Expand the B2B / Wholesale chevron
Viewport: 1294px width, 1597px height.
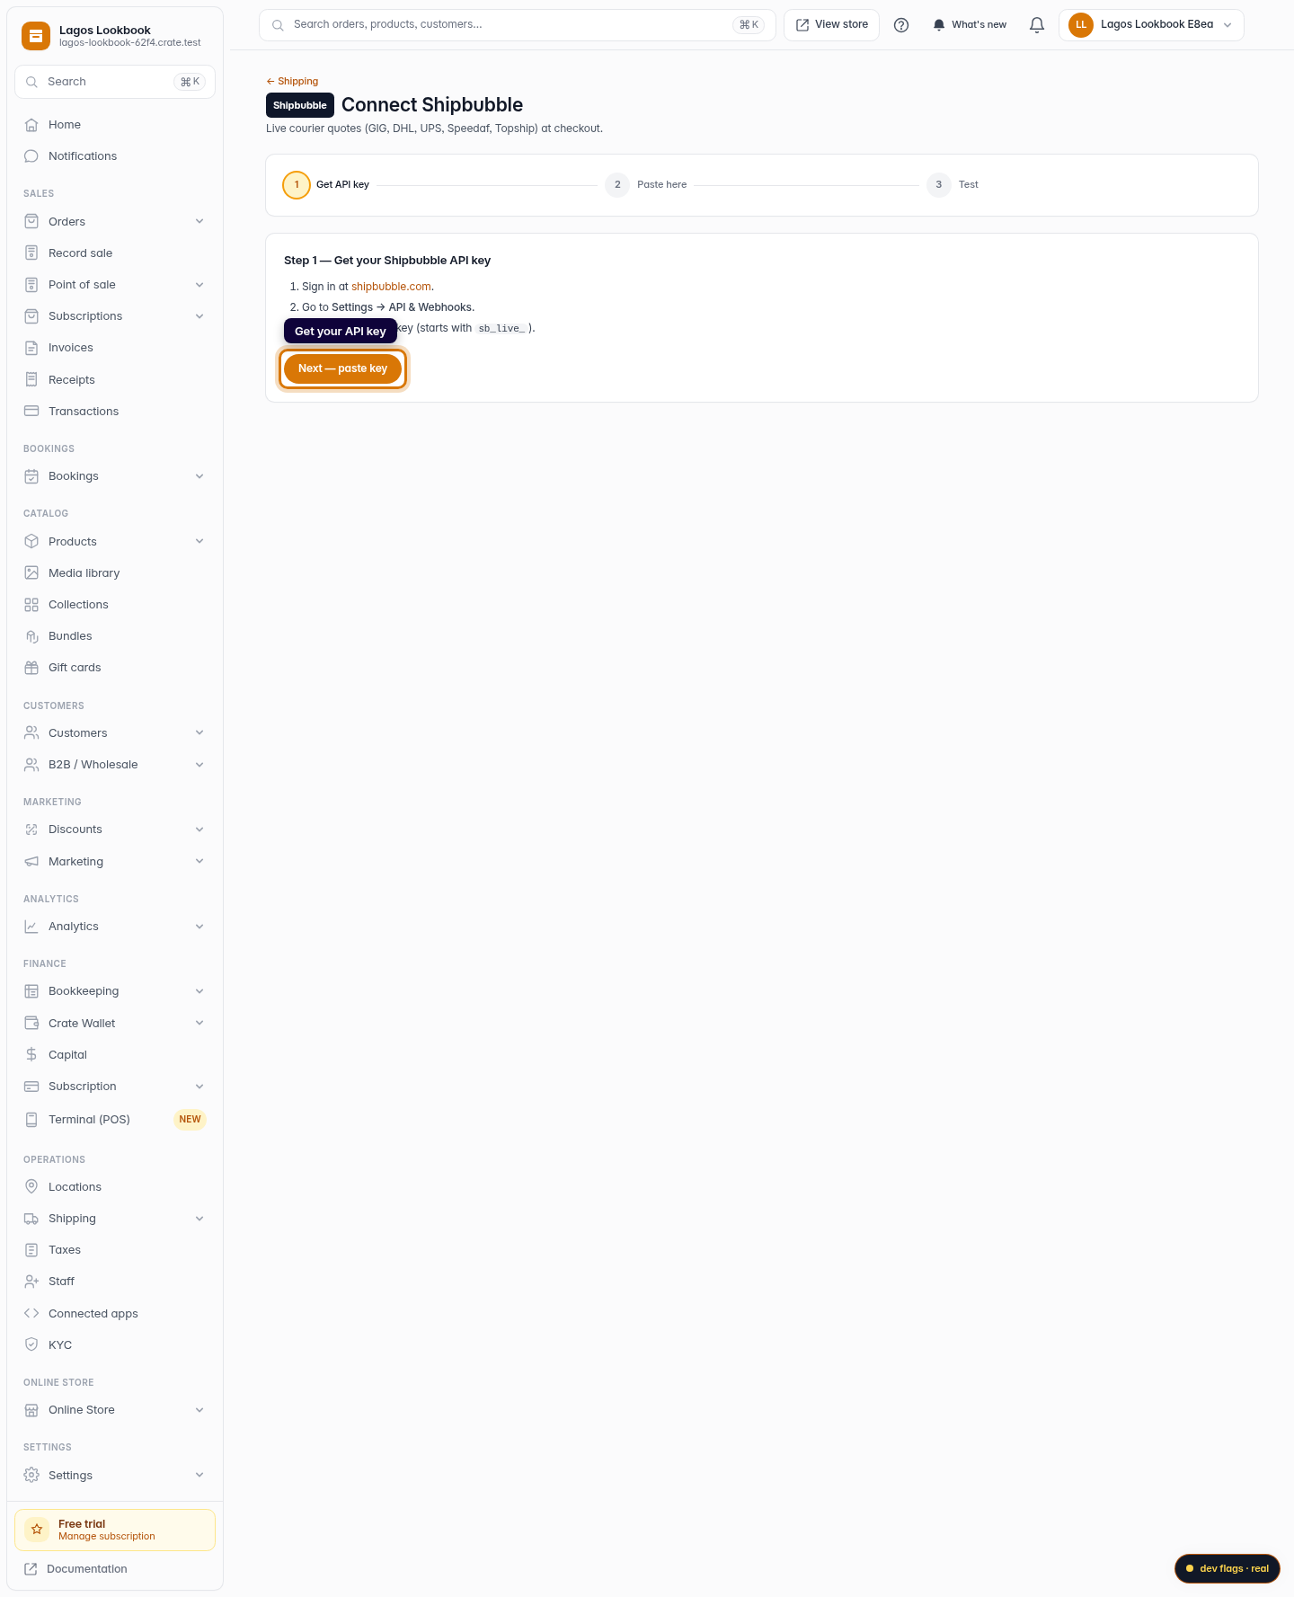click(199, 765)
